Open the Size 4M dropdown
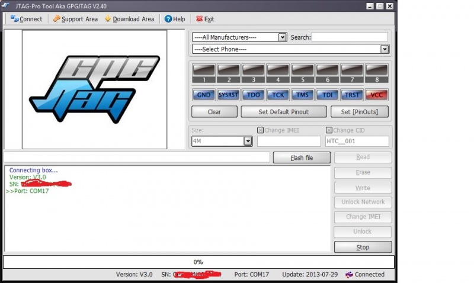 [248, 141]
